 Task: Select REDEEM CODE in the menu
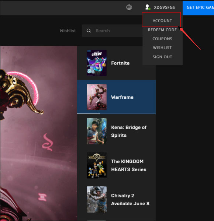click(162, 30)
